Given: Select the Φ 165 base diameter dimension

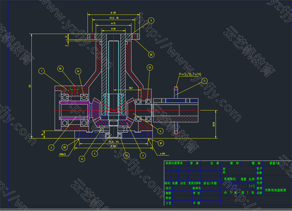Looking at the screenshot, I should coord(113,146).
